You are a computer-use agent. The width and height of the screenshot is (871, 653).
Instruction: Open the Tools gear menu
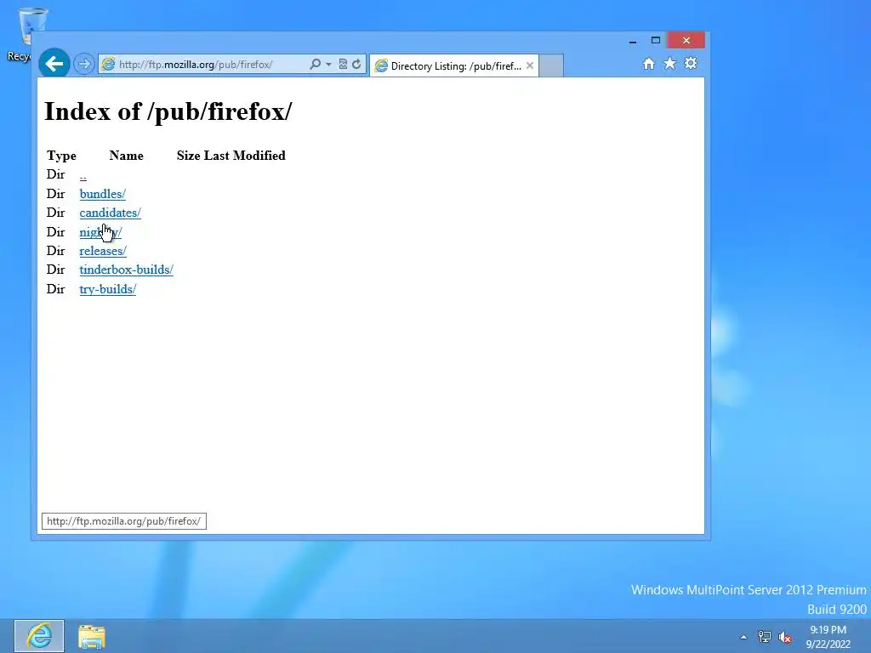coord(691,64)
